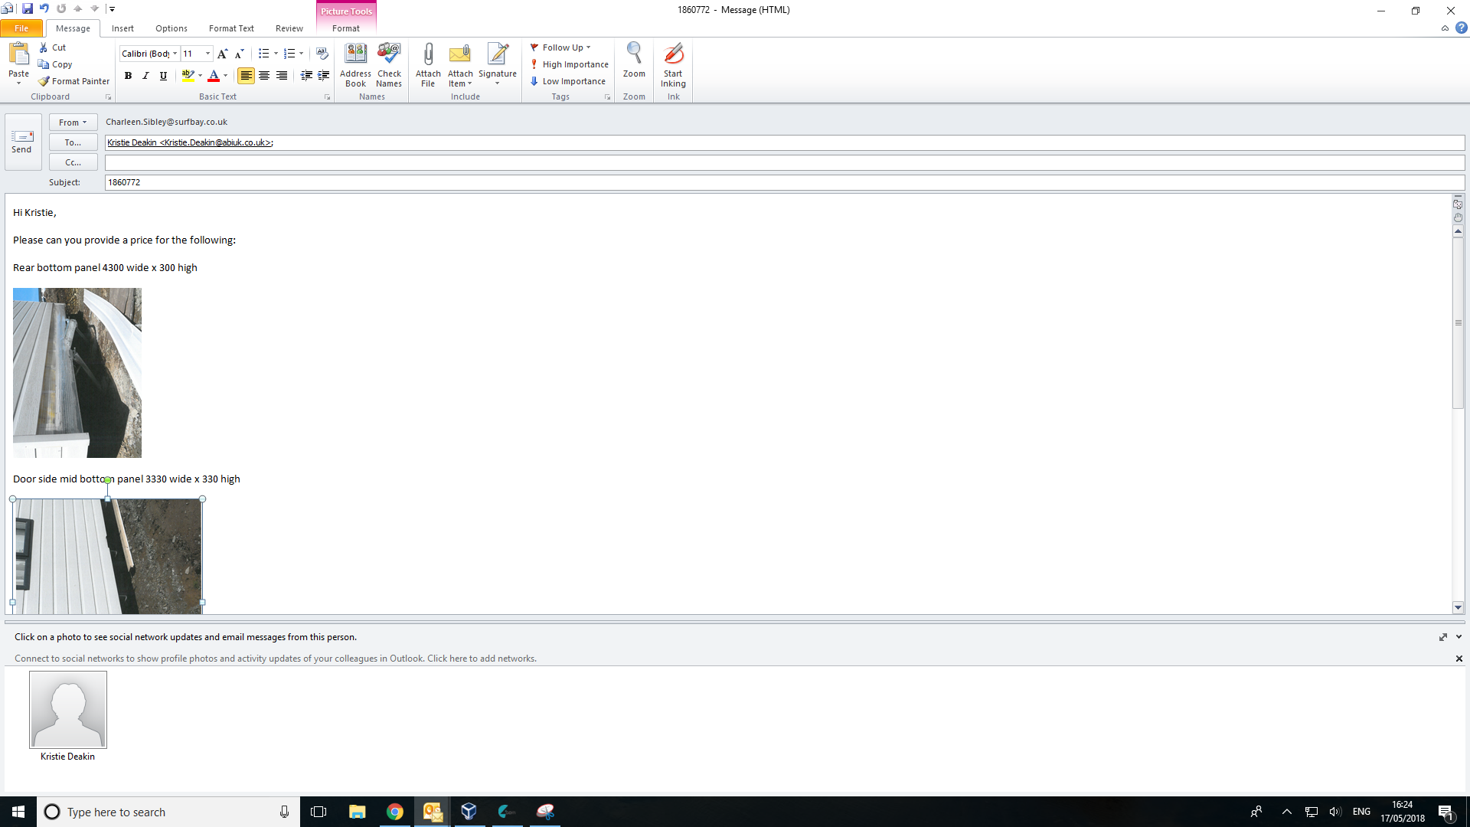
Task: Click the red font color swatch
Action: (x=214, y=76)
